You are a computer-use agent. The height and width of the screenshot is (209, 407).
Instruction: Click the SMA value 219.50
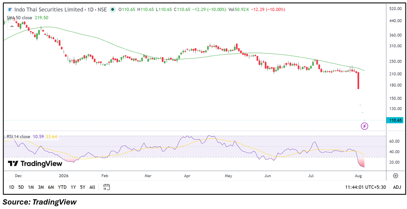pyautogui.click(x=41, y=18)
